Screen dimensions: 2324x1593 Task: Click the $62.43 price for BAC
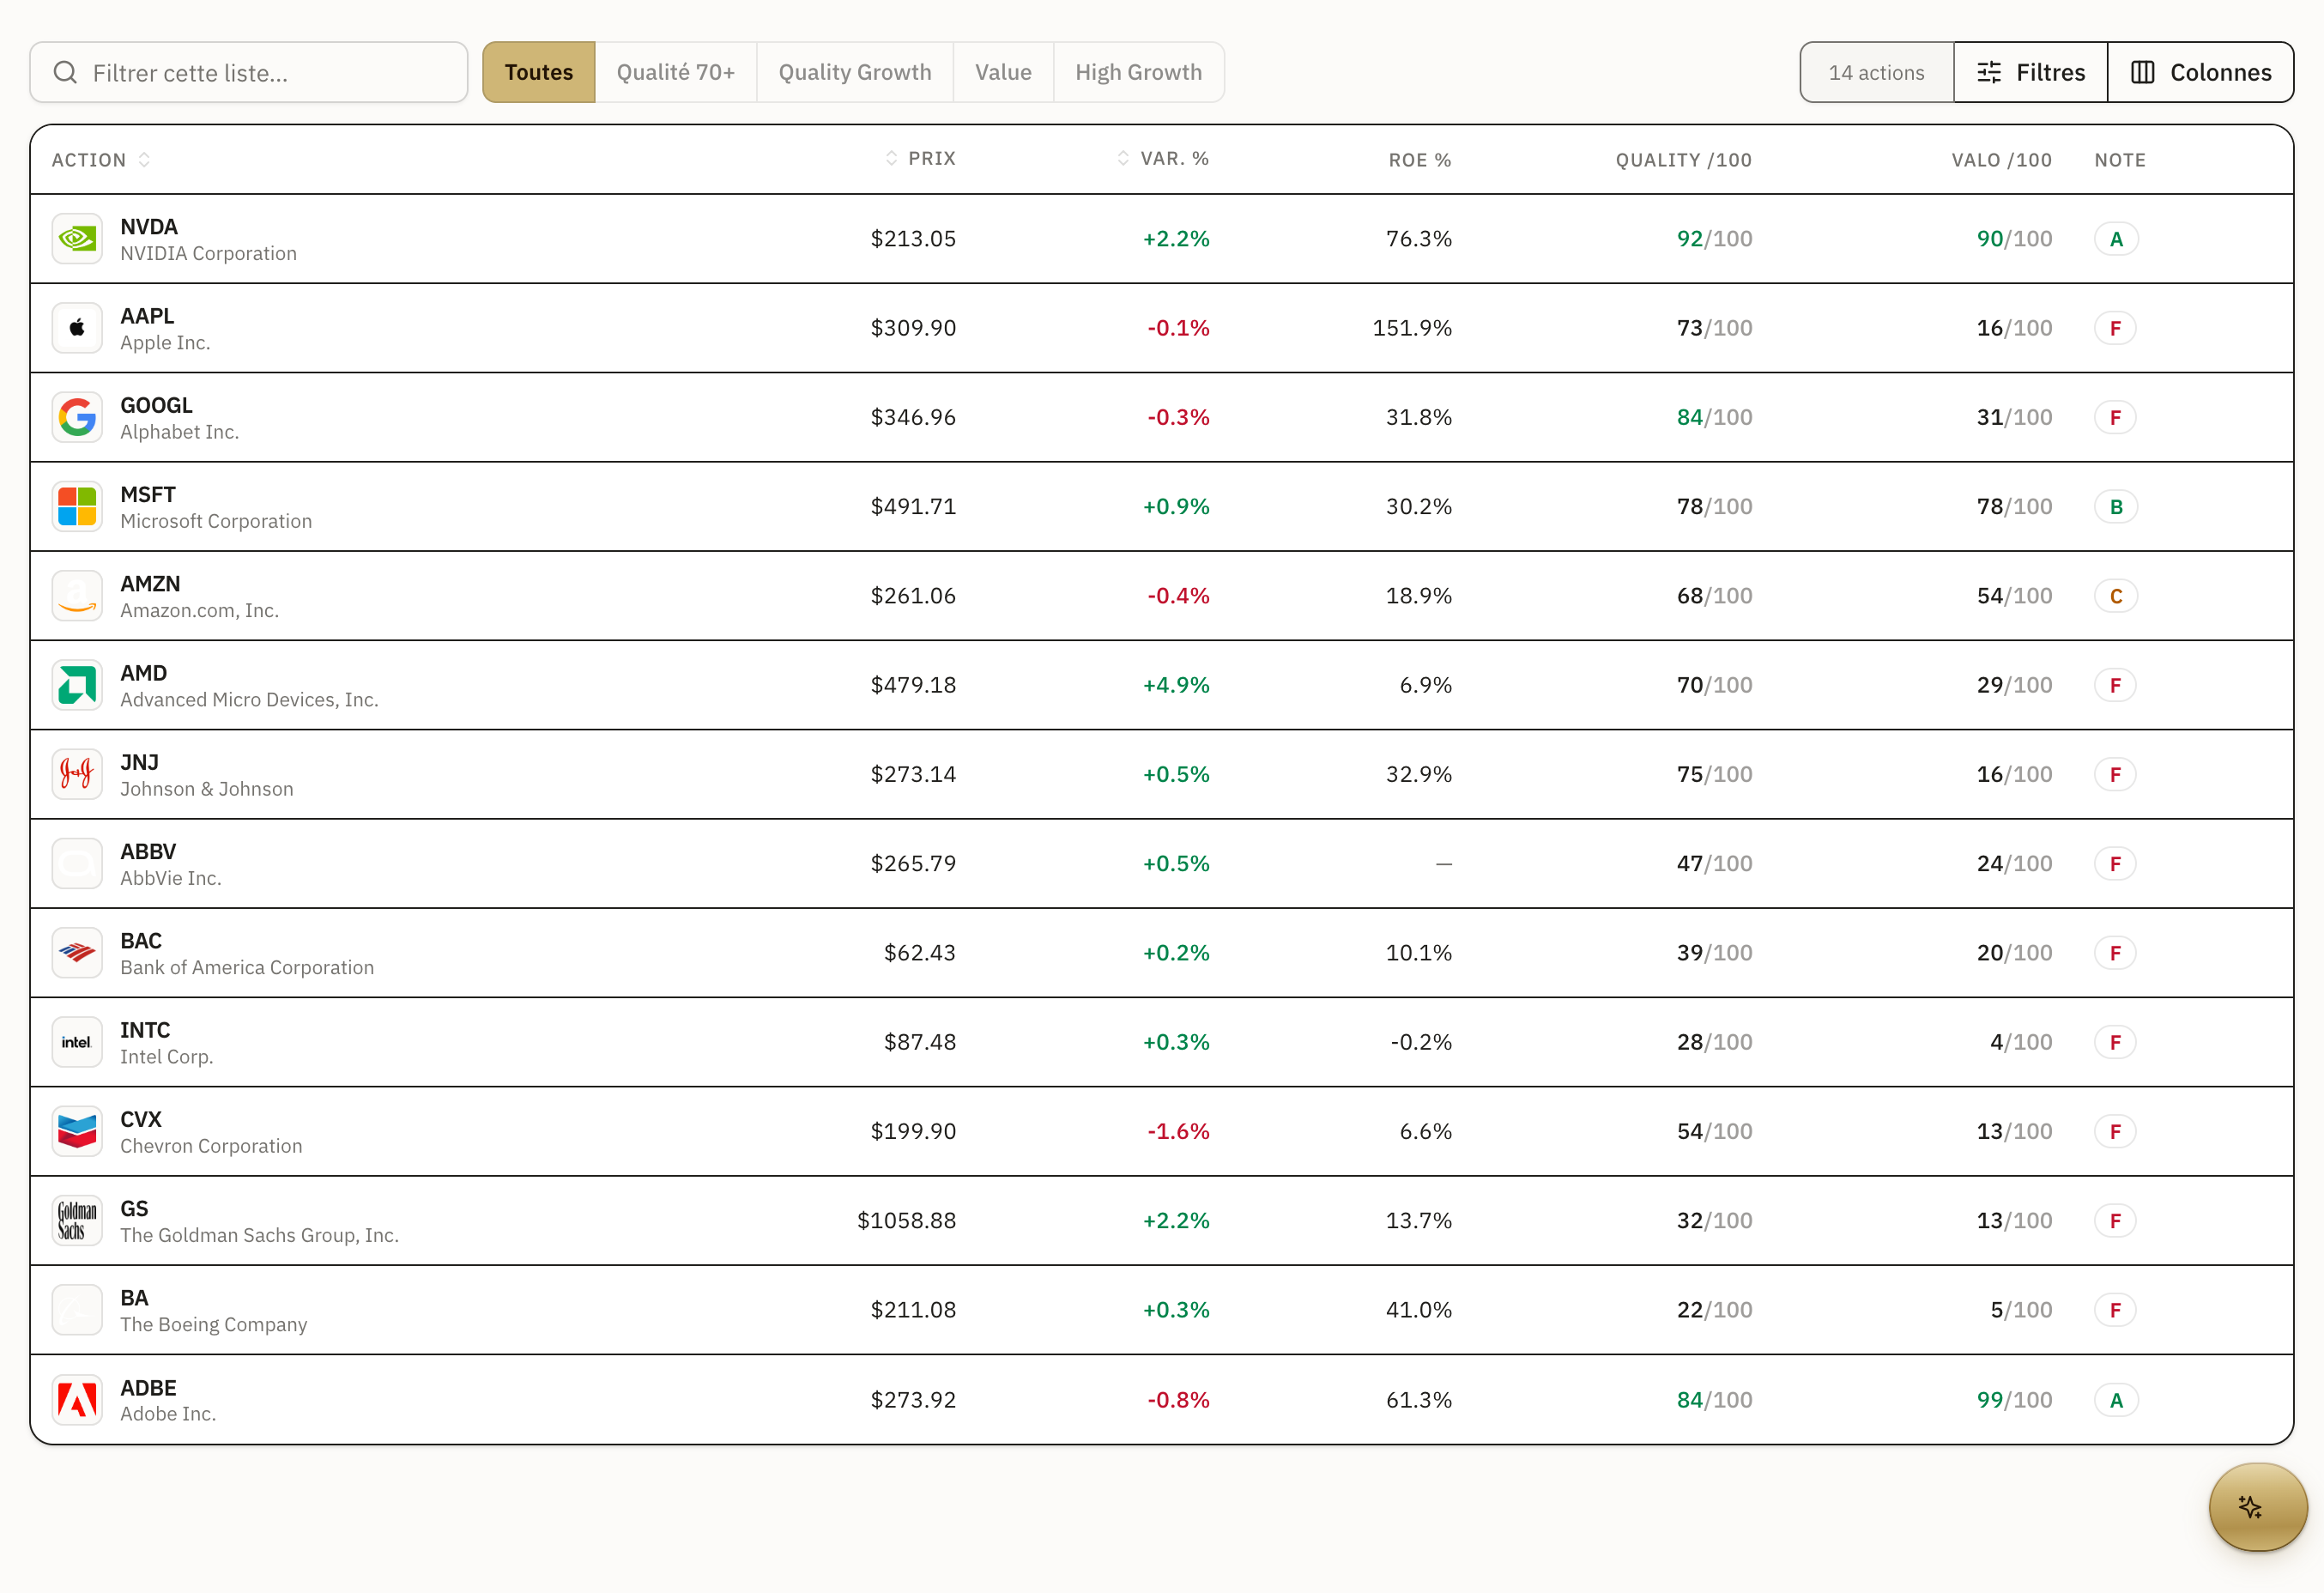[x=920, y=953]
